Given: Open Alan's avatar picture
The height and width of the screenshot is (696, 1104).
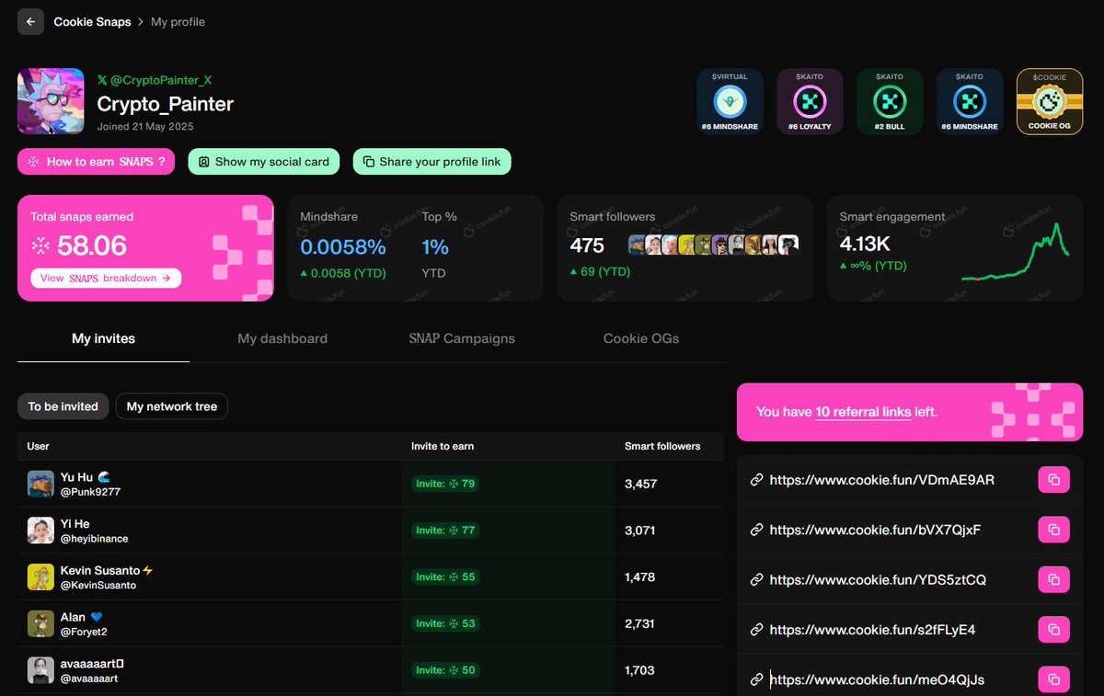Looking at the screenshot, I should click(x=40, y=623).
